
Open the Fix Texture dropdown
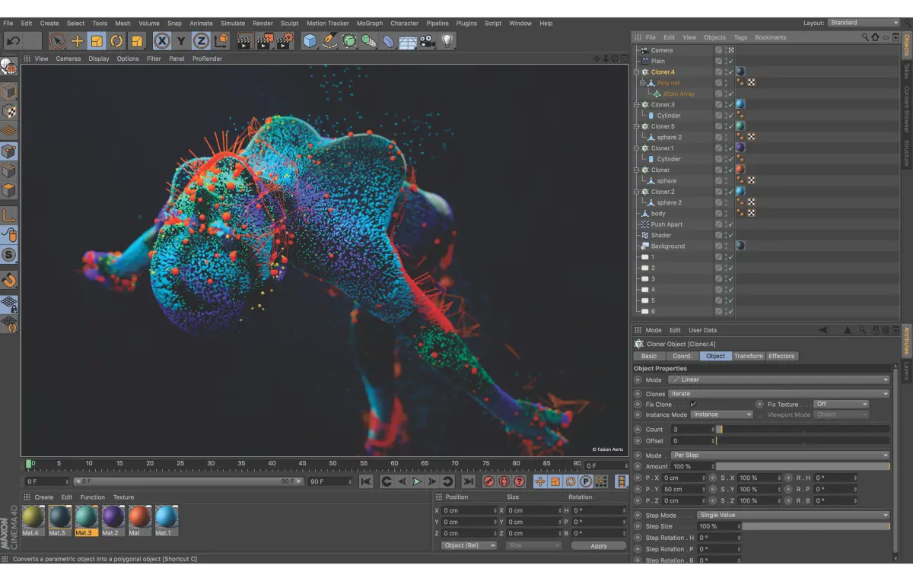[x=841, y=404]
